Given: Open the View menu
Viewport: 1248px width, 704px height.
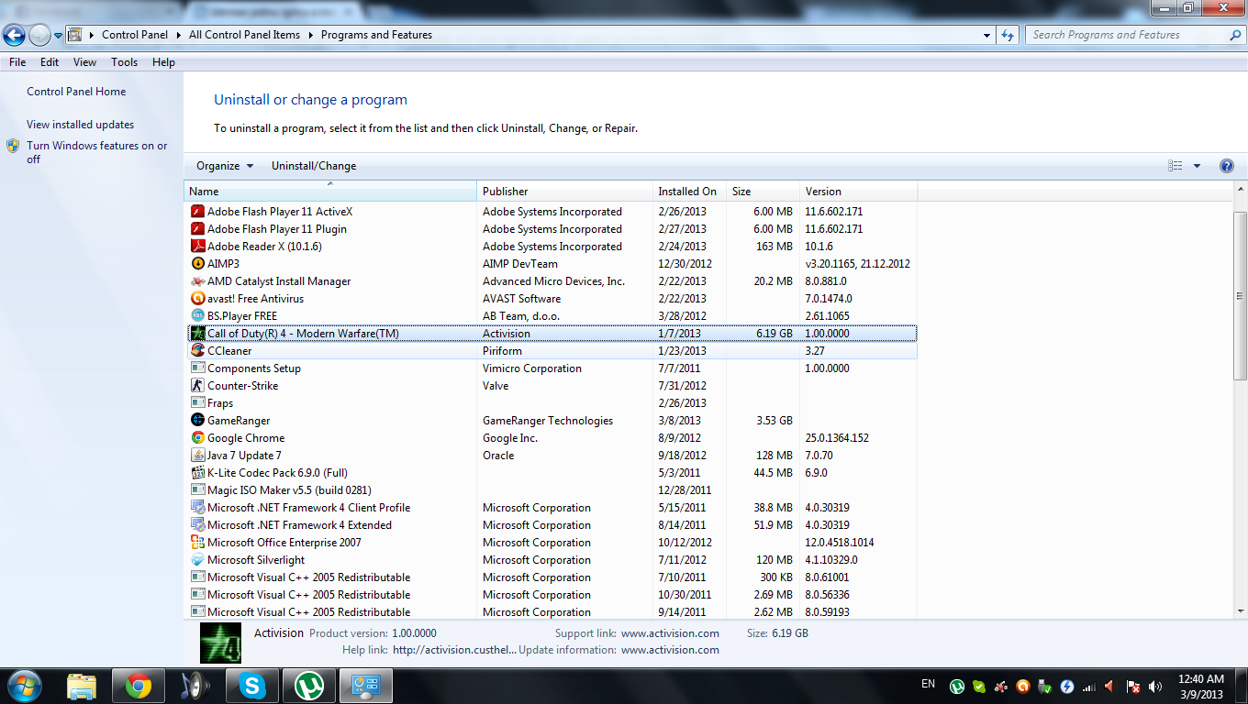Looking at the screenshot, I should point(84,62).
